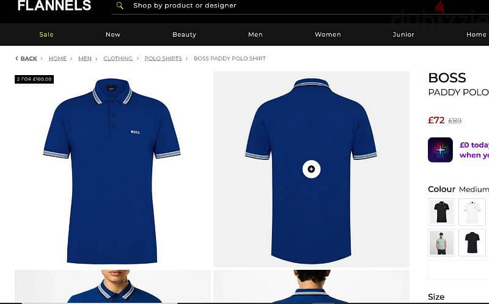
Task: Click the POLO SHIRTS breadcrumb link
Action: pyautogui.click(x=163, y=59)
